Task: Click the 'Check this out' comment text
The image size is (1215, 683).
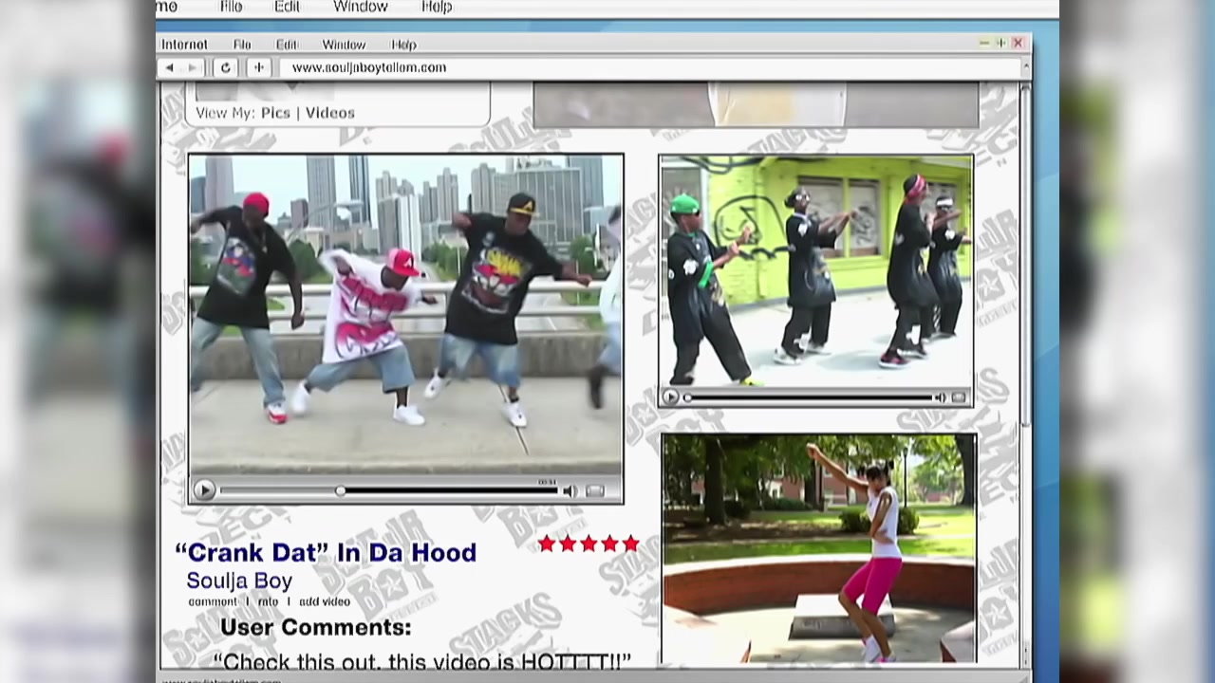Action: [422, 660]
